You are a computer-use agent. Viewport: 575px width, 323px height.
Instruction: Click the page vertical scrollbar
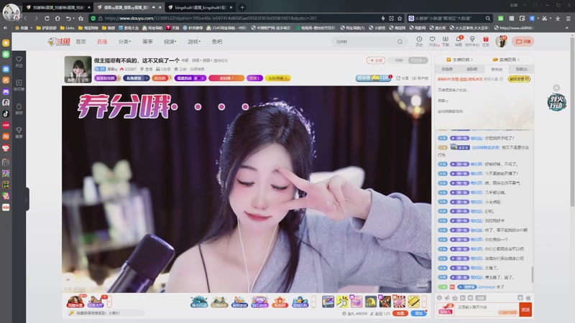pyautogui.click(x=572, y=121)
